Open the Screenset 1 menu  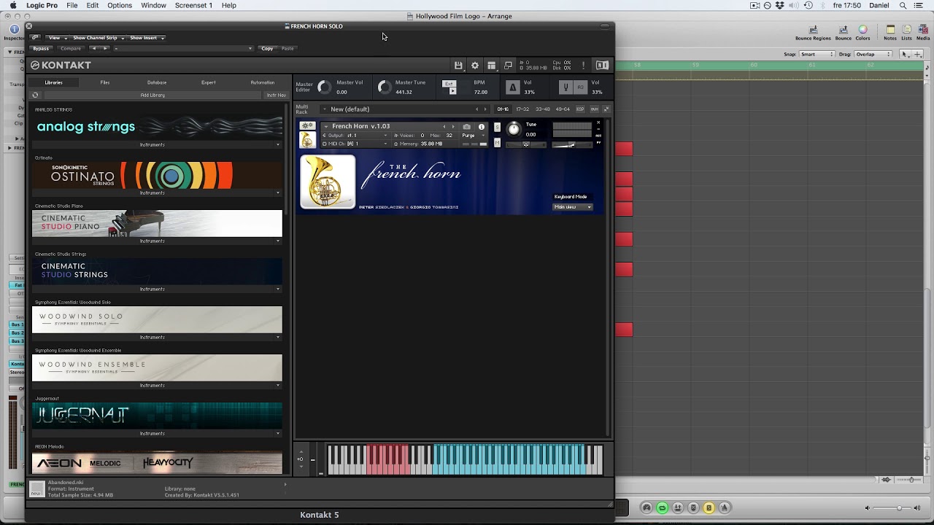tap(193, 5)
